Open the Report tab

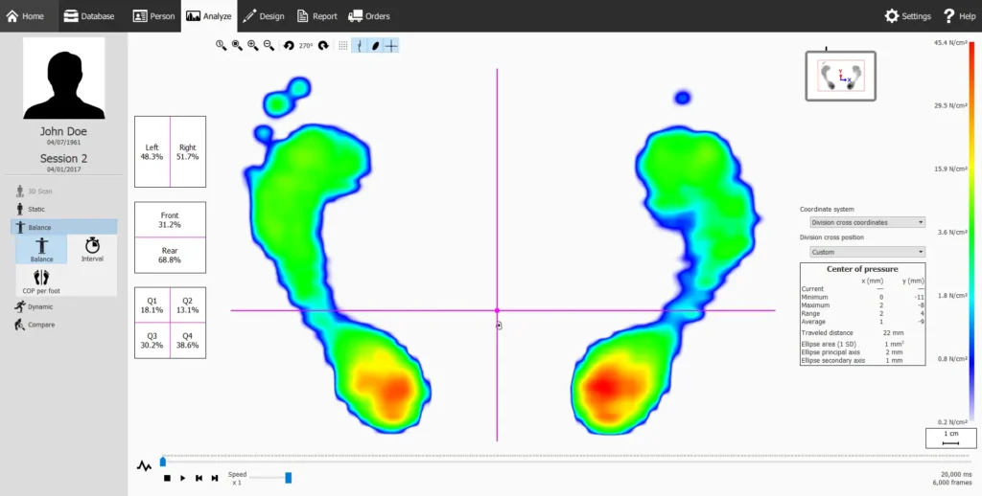(316, 16)
